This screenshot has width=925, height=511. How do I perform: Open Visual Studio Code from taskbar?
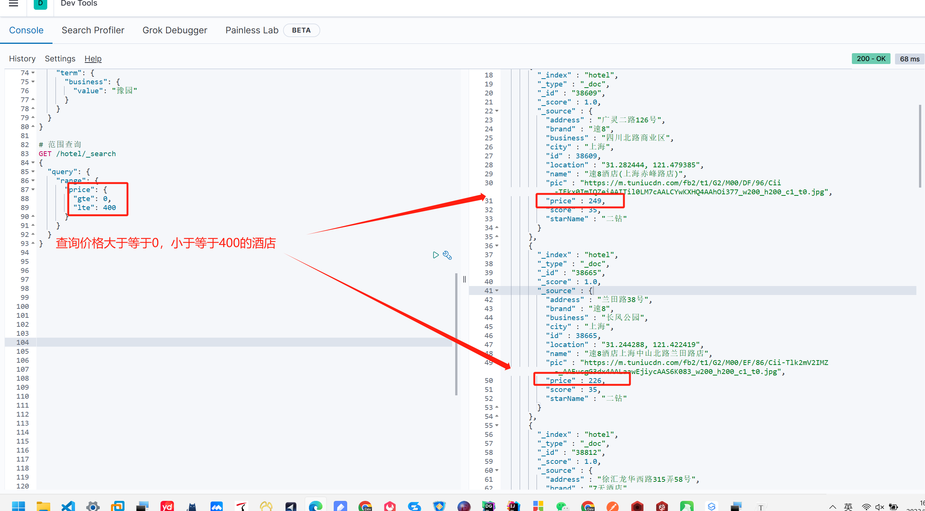pyautogui.click(x=68, y=506)
